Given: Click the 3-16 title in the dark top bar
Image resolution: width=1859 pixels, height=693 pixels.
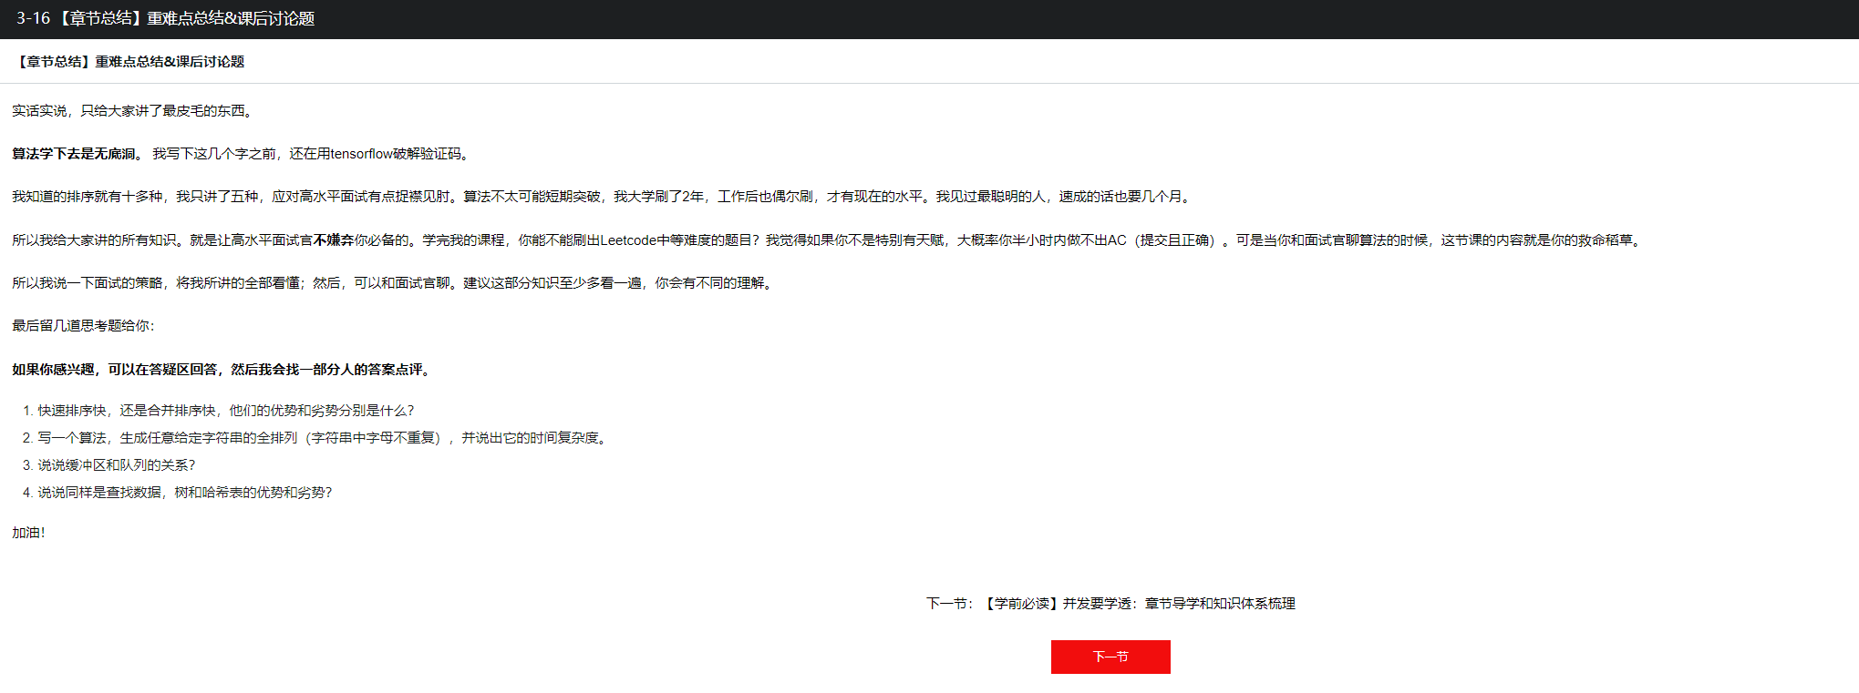Looking at the screenshot, I should click(x=165, y=19).
